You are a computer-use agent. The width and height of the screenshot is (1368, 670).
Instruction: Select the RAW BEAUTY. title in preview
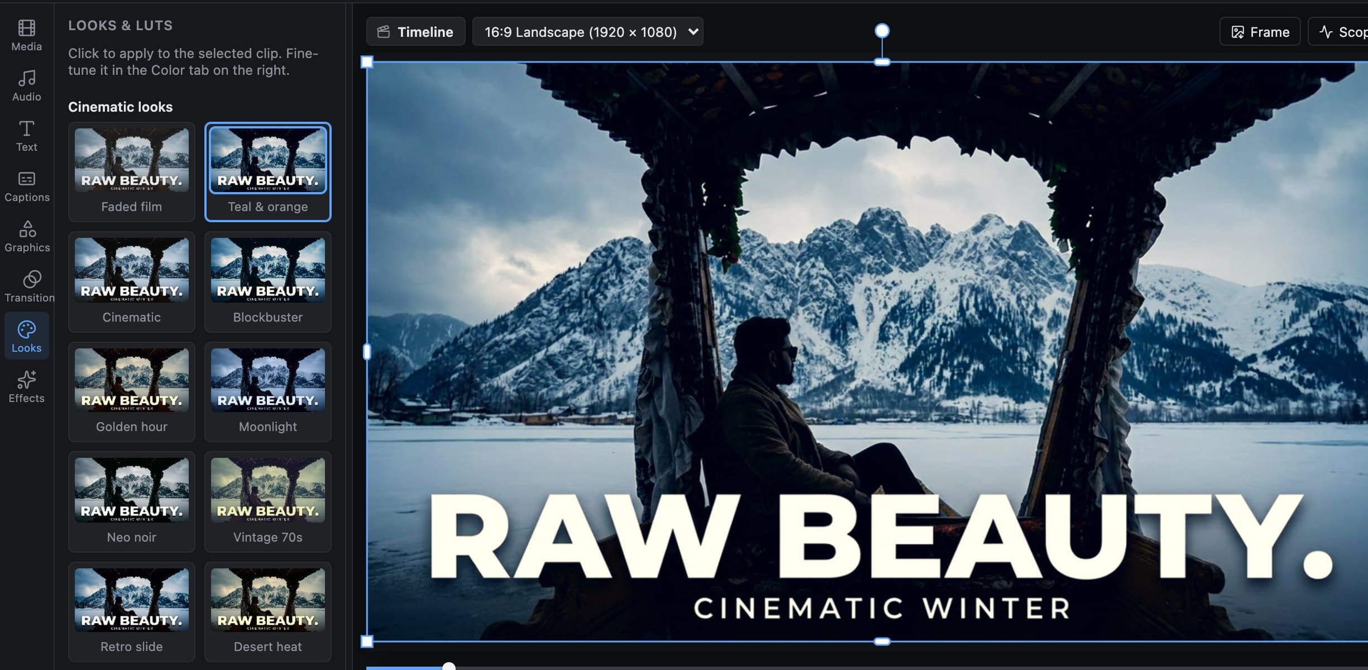(x=881, y=537)
